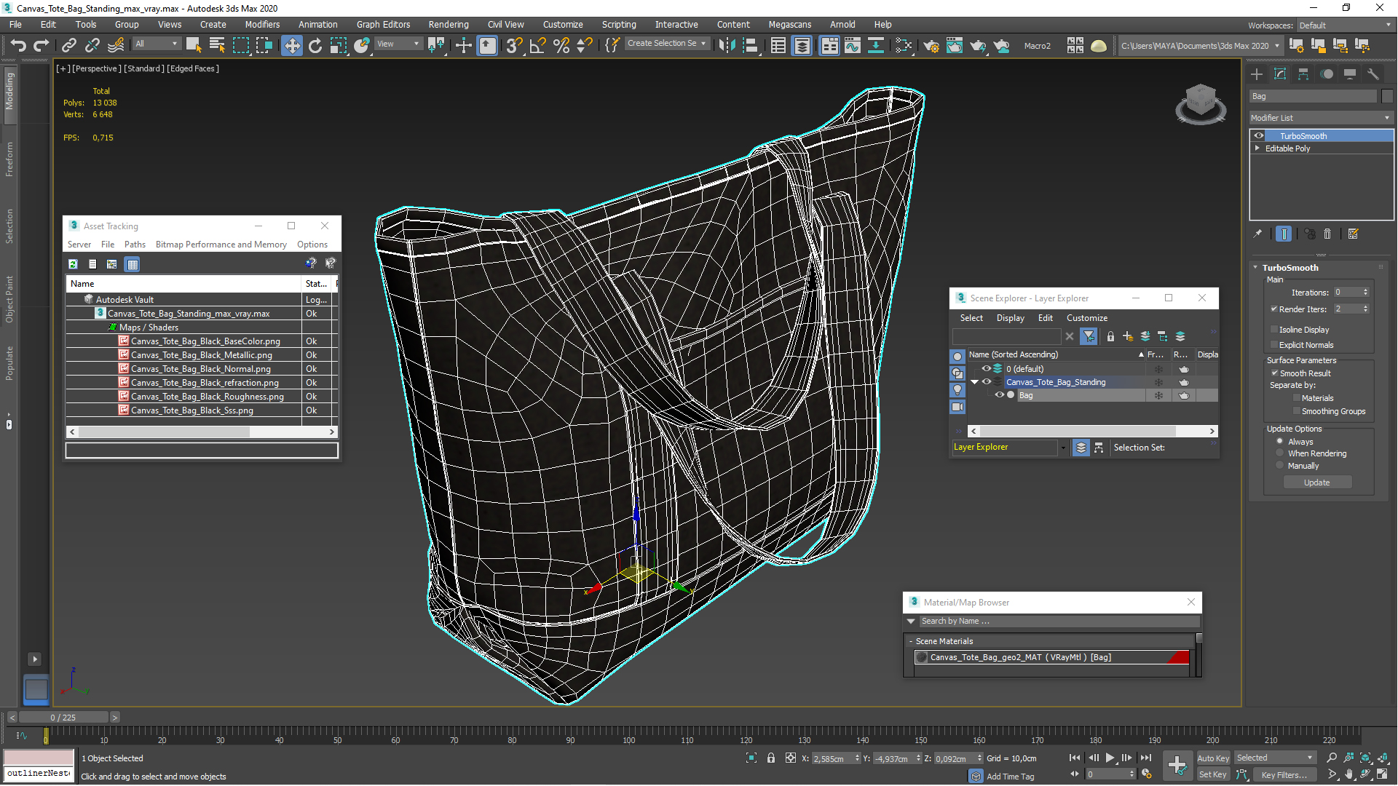Enable the Explicit Normals checkbox
1398x786 pixels.
1274,345
